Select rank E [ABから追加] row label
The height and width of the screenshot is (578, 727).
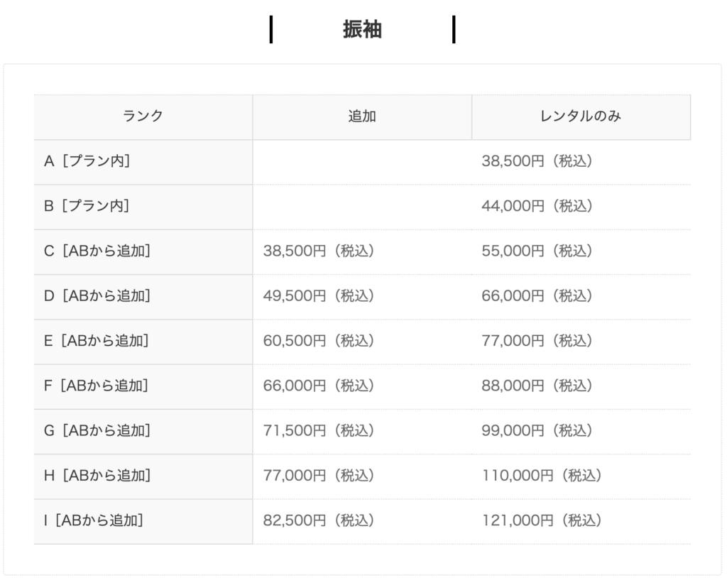(97, 341)
